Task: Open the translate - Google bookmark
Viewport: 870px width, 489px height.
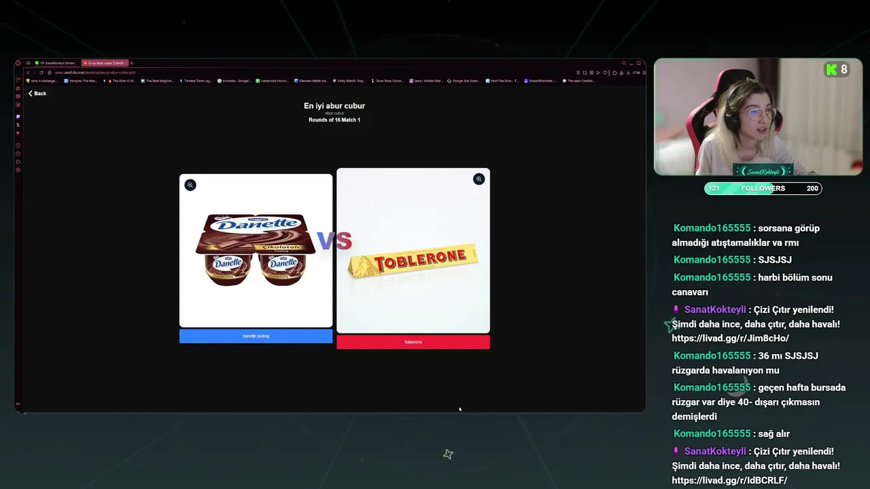Action: click(x=234, y=81)
